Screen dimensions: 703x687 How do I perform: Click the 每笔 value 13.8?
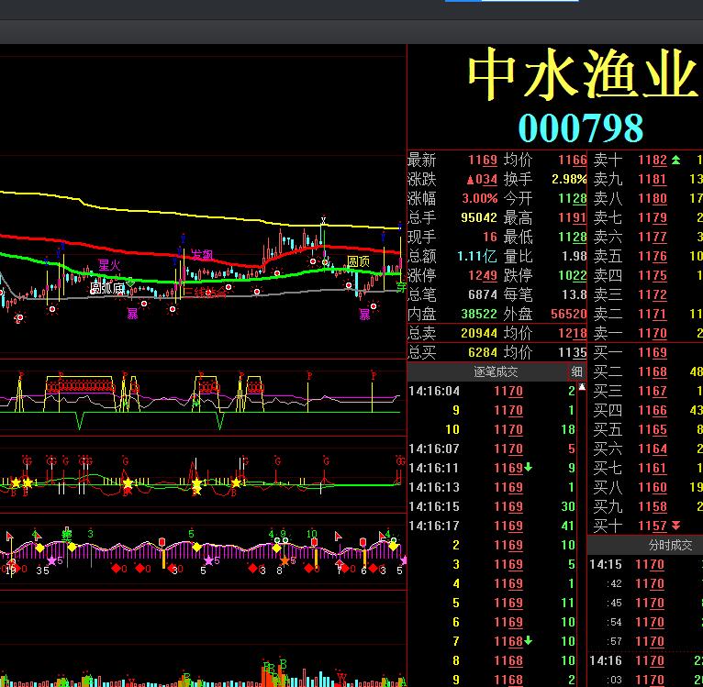(x=575, y=294)
